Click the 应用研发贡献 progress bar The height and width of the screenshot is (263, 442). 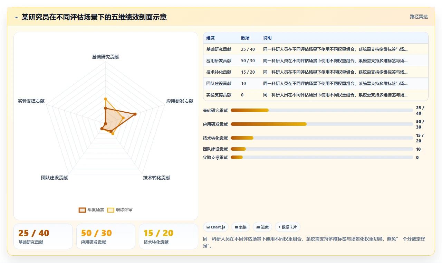pyautogui.click(x=322, y=124)
